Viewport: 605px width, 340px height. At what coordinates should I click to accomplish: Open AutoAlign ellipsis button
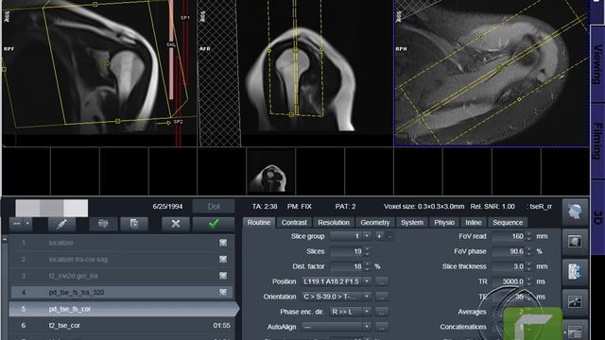click(381, 327)
